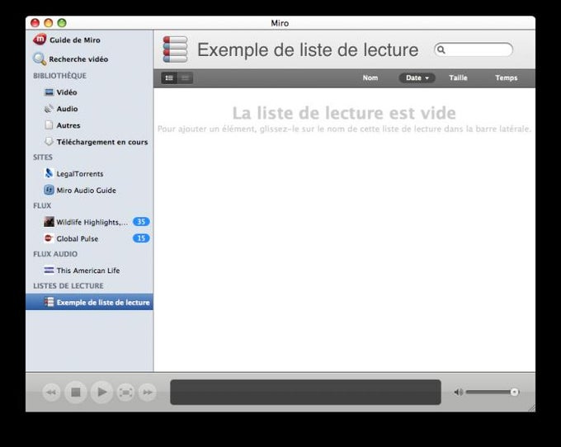Click the search magnifier in search field
This screenshot has height=447, width=561.
click(441, 49)
